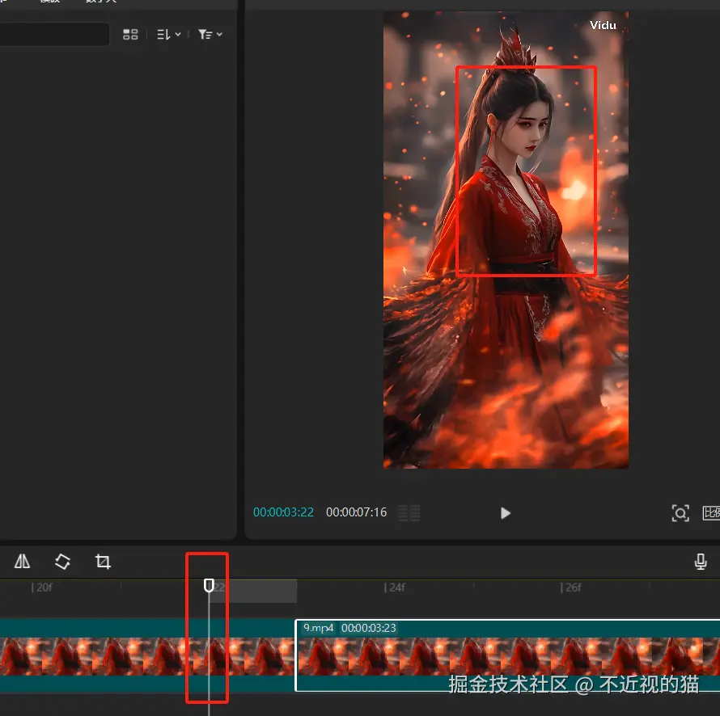Click the fullscreen preview zoom icon
The width and height of the screenshot is (720, 716).
(680, 513)
